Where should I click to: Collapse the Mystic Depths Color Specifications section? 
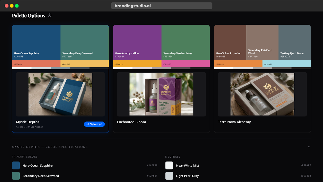click(x=309, y=147)
